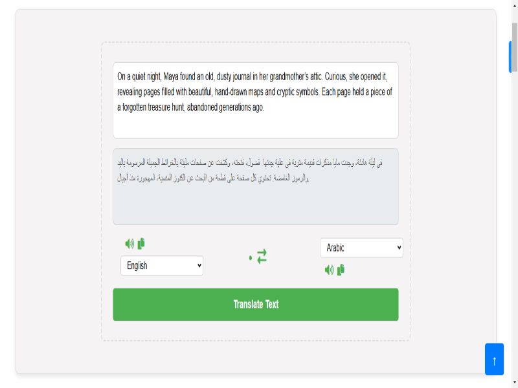
Task: Listen to the Arabic translation audio
Action: [329, 270]
